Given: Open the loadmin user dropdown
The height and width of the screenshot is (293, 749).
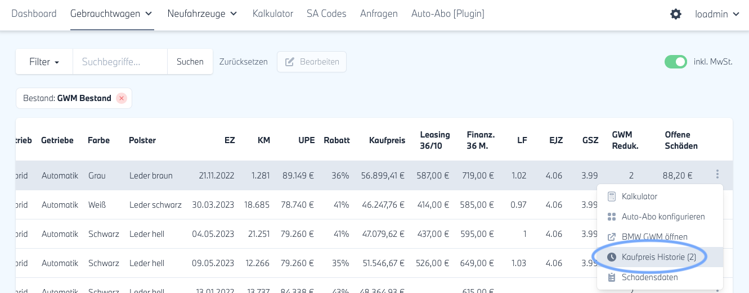Looking at the screenshot, I should (717, 14).
